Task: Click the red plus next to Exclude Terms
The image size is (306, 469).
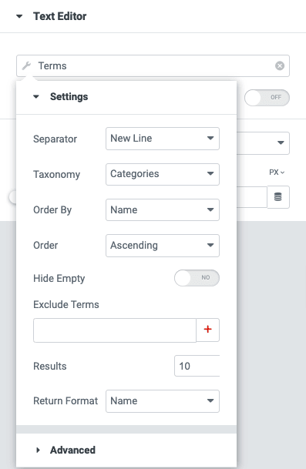Action: (x=207, y=330)
